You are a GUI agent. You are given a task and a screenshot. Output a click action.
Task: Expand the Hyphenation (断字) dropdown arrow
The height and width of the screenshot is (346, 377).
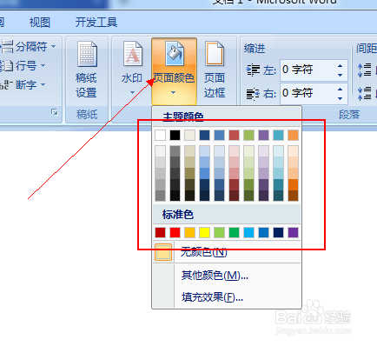43,85
